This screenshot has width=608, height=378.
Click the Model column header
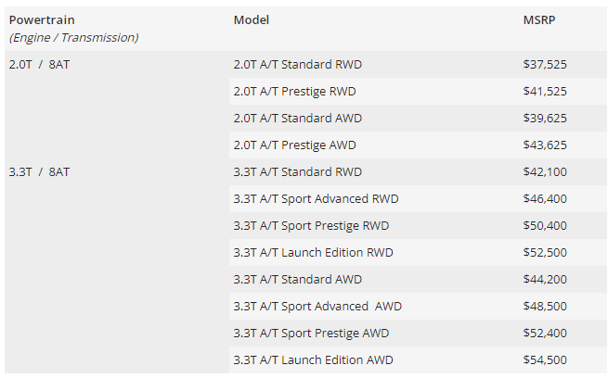tap(252, 19)
